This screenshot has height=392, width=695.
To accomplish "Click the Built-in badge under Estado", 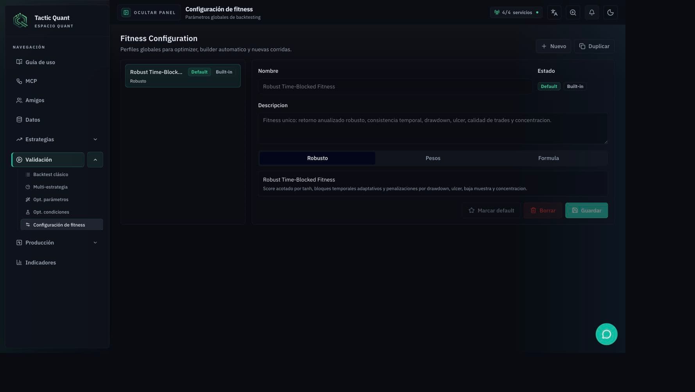I will pos(575,86).
